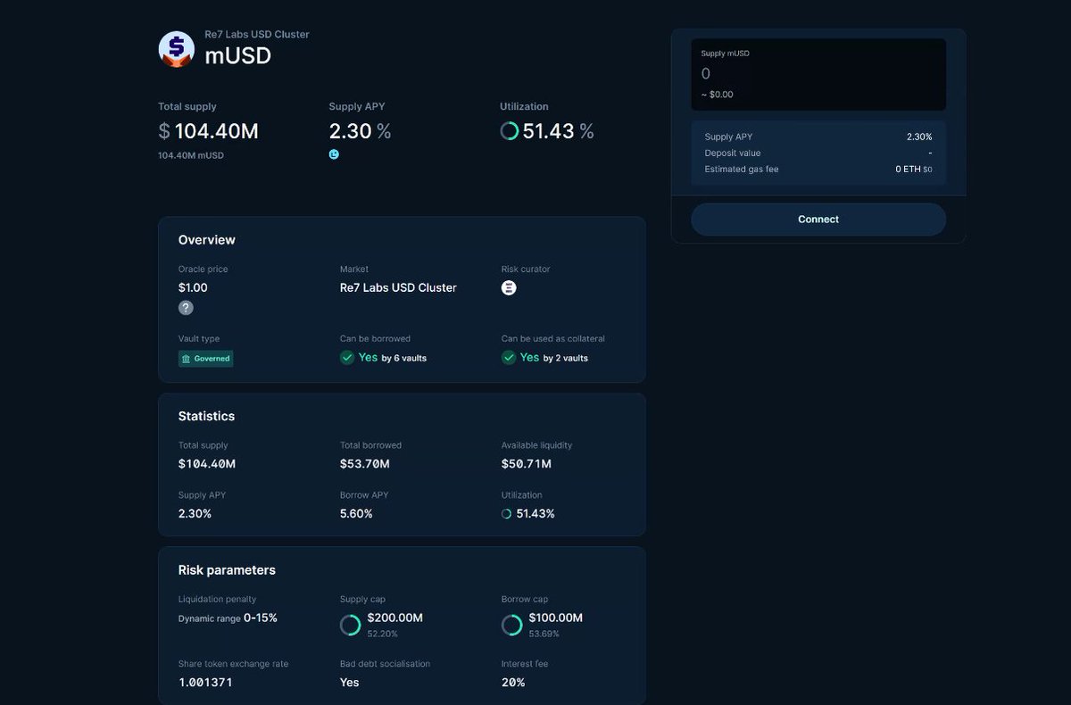Click '2.30%' Supply APY in Statistics

195,514
